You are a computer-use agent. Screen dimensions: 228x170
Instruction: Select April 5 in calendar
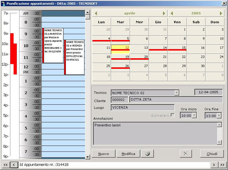point(120,40)
